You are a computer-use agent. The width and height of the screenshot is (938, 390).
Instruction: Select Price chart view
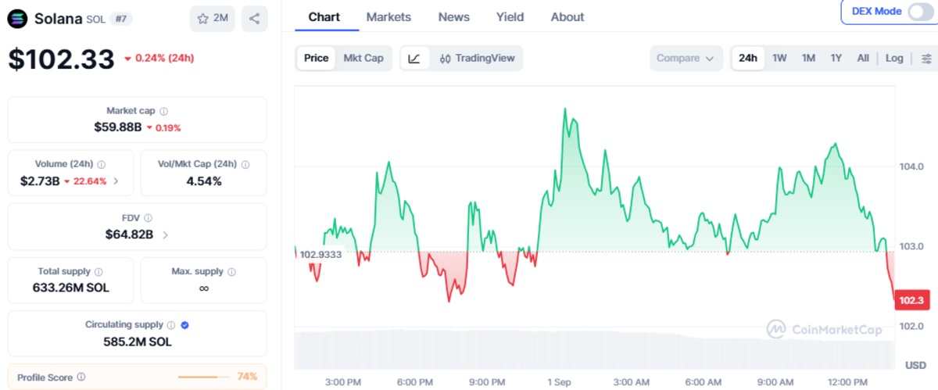pyautogui.click(x=316, y=58)
